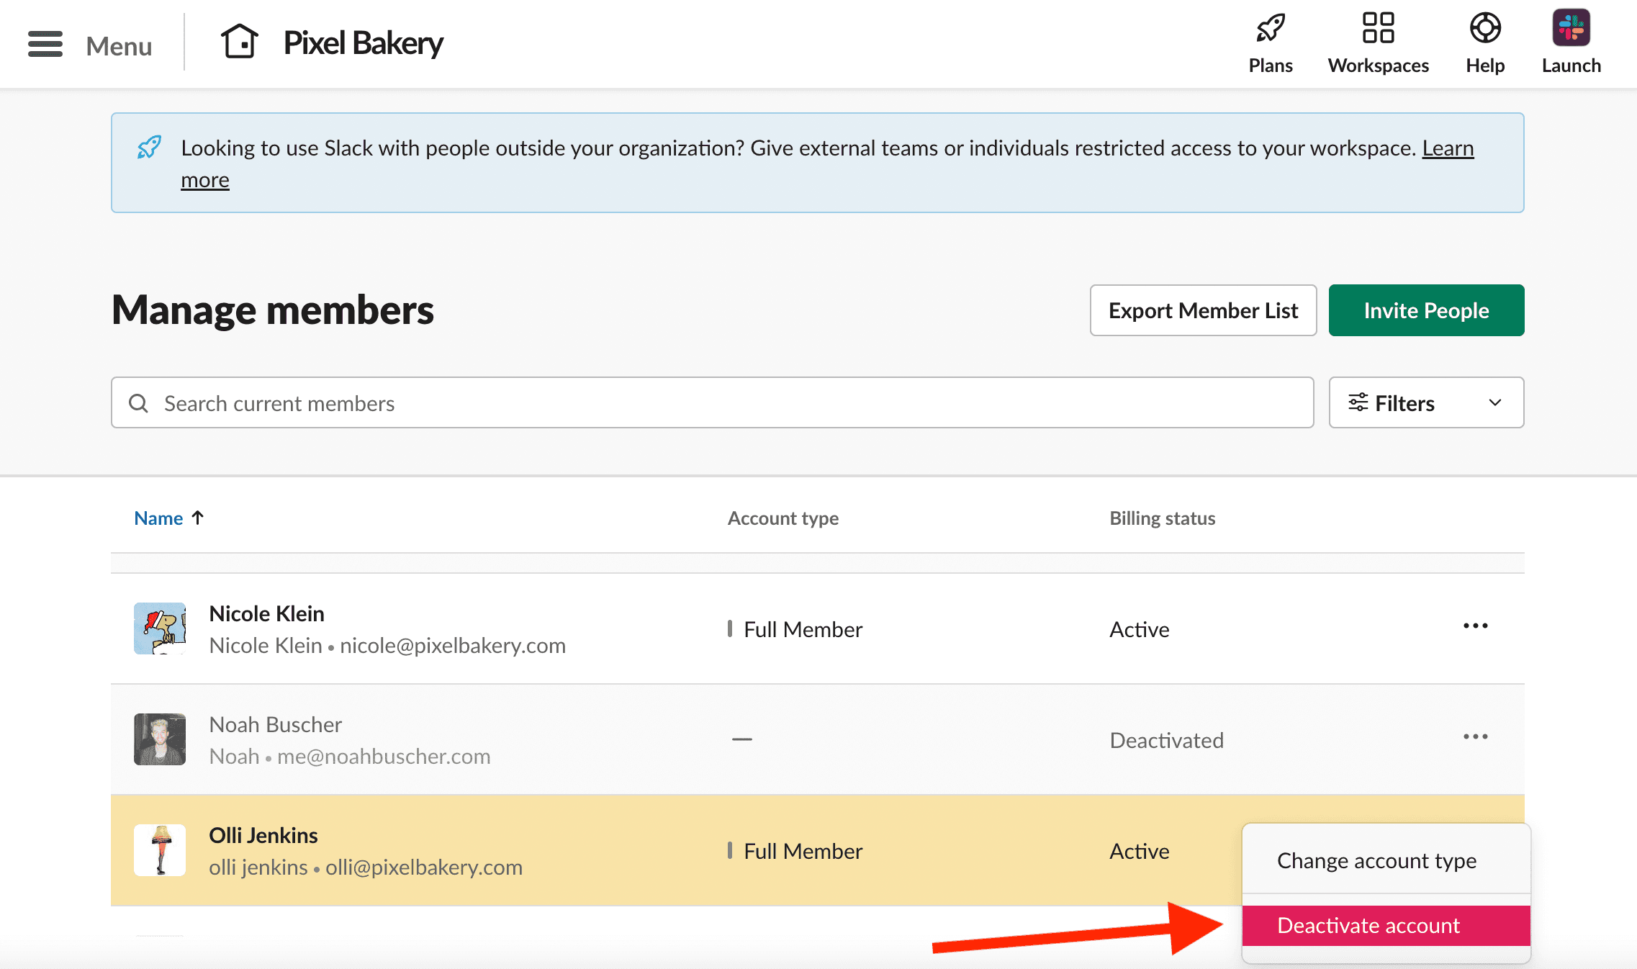Click the search magnifier icon
1637x969 pixels.
point(138,403)
